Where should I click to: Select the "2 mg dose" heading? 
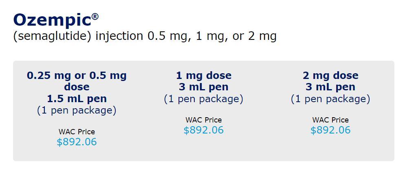(x=330, y=75)
